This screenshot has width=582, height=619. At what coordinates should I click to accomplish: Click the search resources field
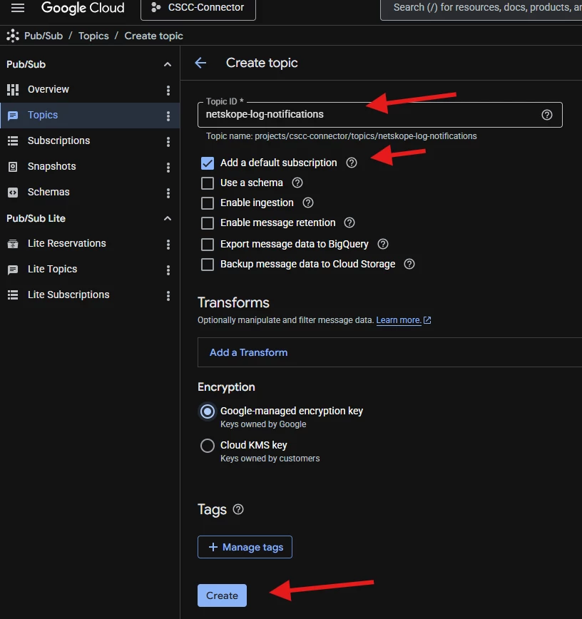[x=481, y=8]
